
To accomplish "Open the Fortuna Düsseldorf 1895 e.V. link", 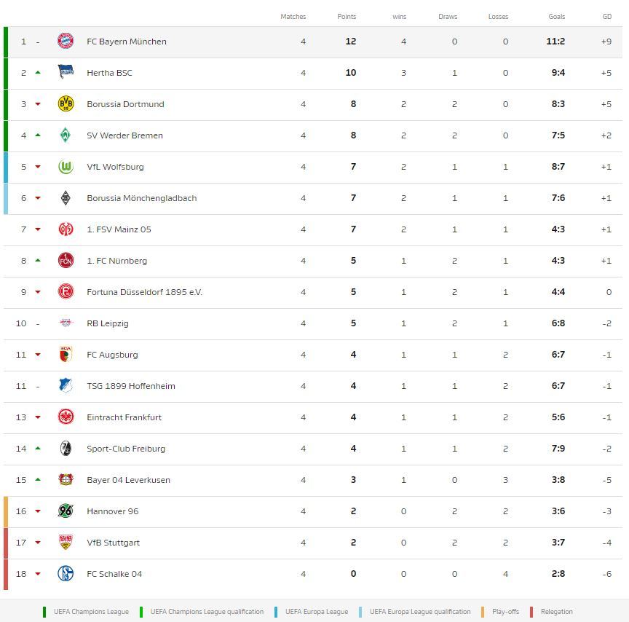I will [144, 292].
